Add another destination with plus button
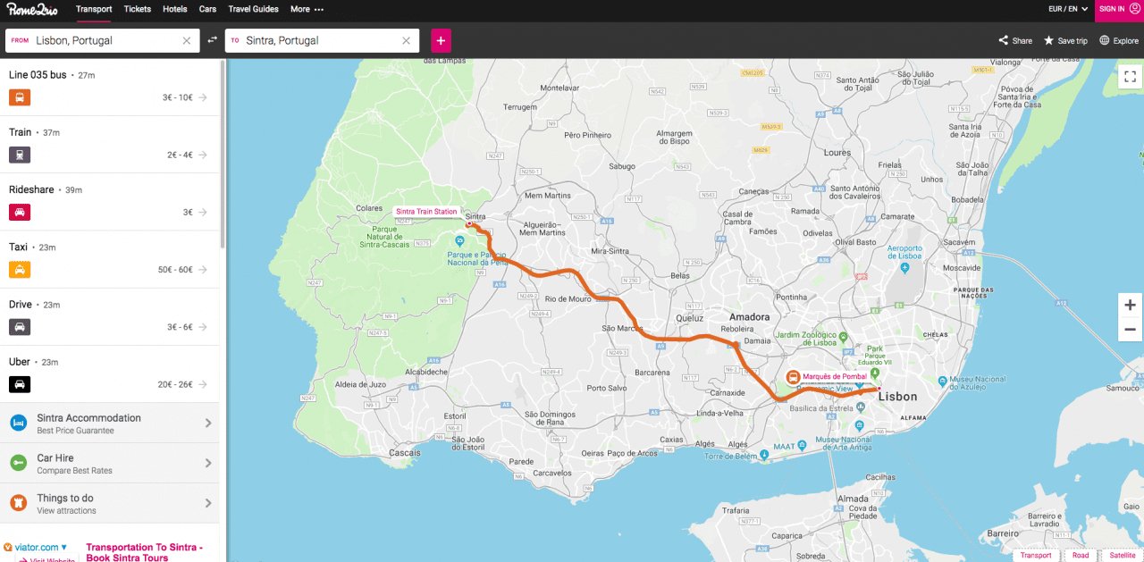 [x=441, y=40]
